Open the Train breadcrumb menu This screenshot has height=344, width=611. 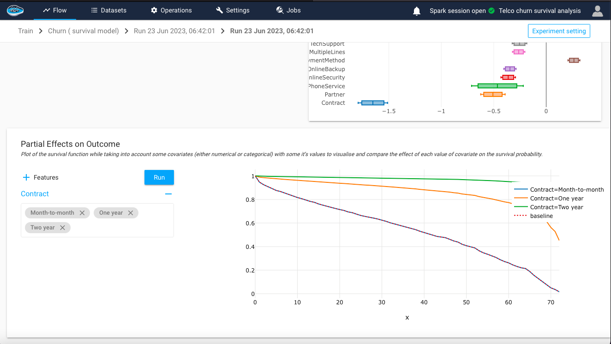click(x=25, y=30)
